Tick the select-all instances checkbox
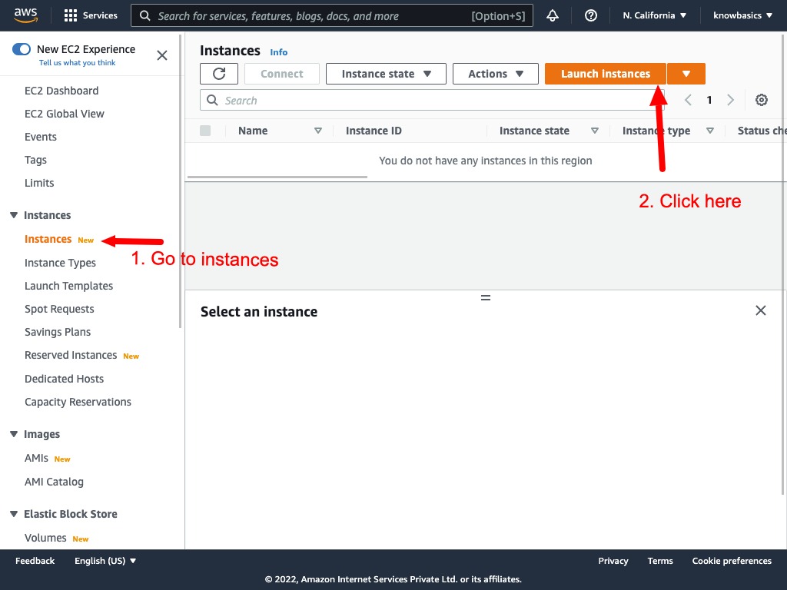Screen dimensions: 787x590 (205, 131)
